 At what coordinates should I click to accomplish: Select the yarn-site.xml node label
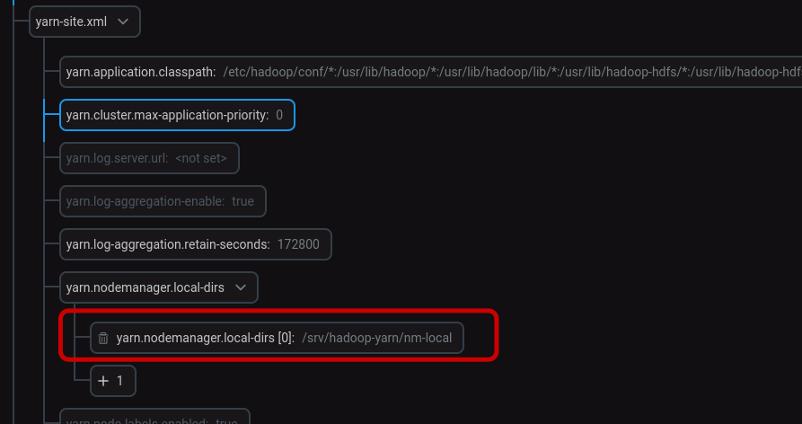tap(71, 22)
